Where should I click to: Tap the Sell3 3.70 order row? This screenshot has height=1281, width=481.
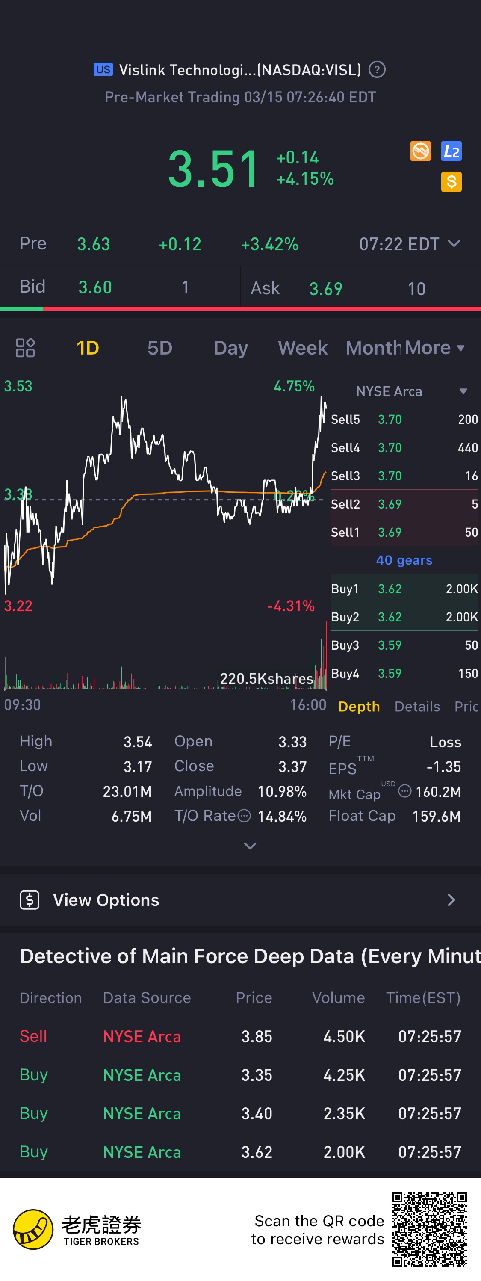point(404,476)
